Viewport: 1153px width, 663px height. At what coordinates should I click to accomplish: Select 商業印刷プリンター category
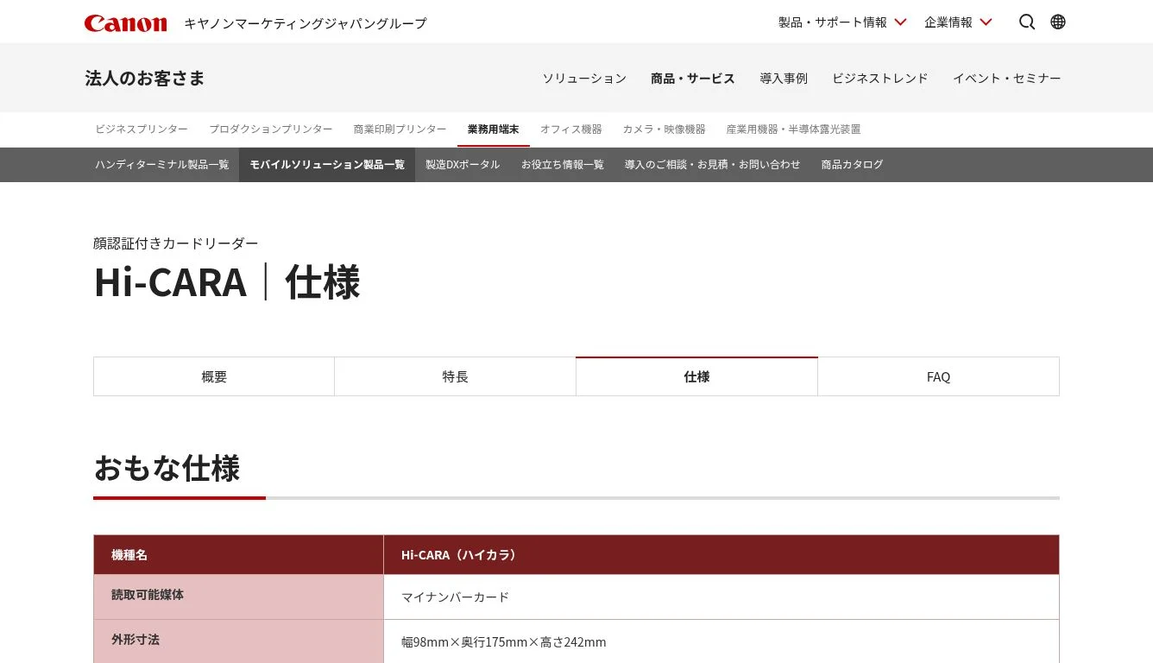[x=400, y=129]
